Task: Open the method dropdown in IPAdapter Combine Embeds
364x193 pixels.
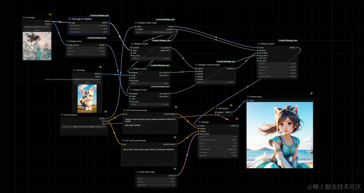Action: click(215, 82)
